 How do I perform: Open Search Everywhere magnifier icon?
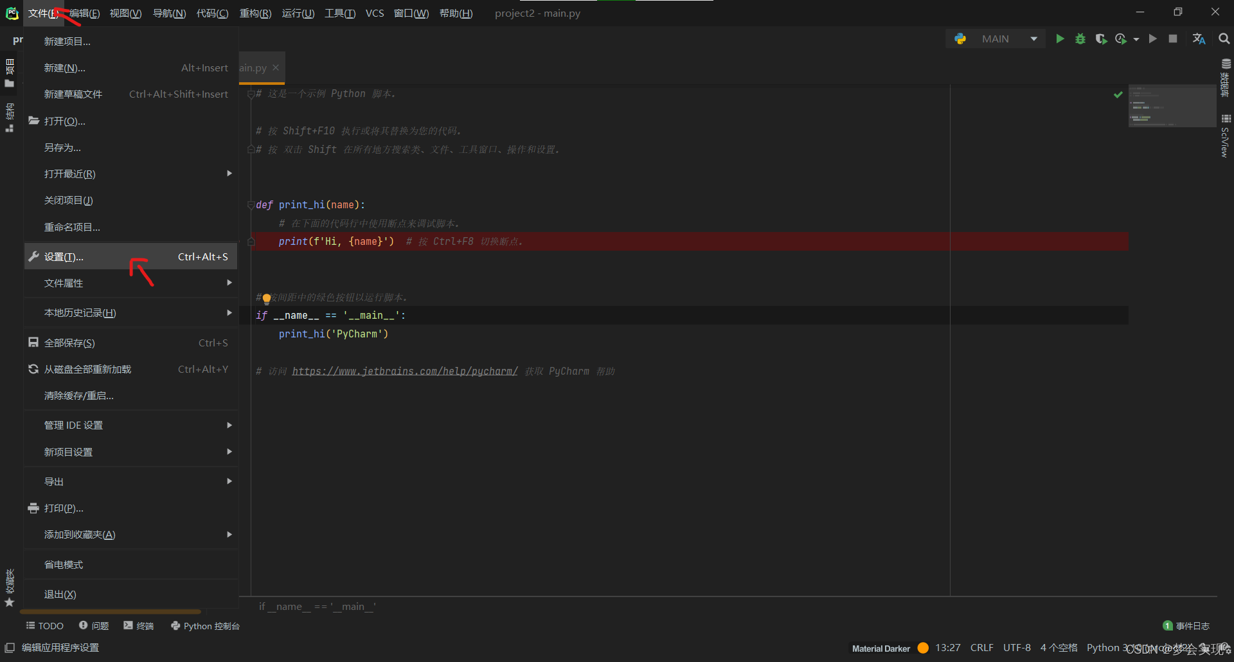pos(1224,39)
